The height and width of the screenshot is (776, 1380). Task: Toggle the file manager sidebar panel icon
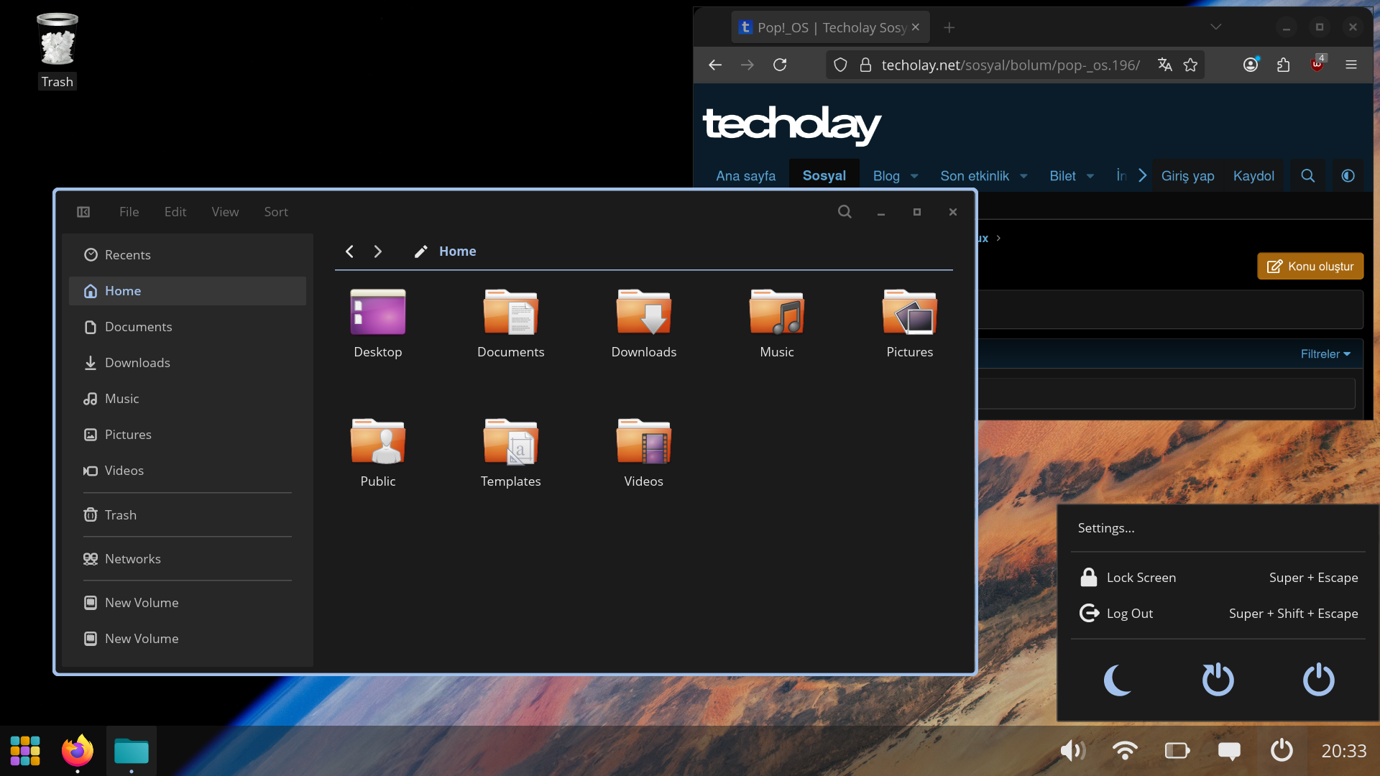[x=83, y=212]
